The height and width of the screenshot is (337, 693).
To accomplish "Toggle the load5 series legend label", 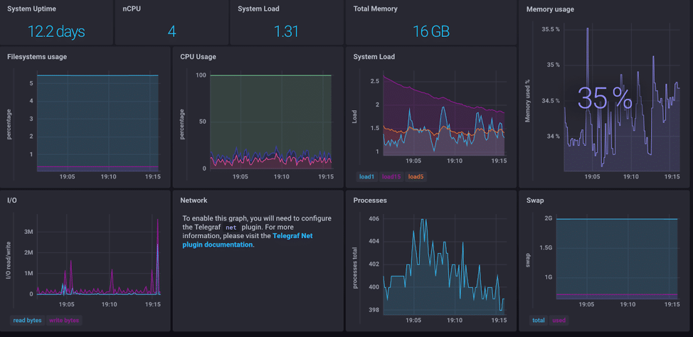I will pyautogui.click(x=416, y=177).
